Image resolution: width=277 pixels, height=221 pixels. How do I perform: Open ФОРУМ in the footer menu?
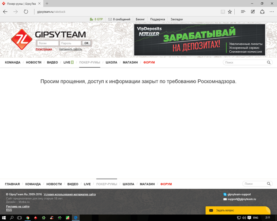(x=166, y=184)
